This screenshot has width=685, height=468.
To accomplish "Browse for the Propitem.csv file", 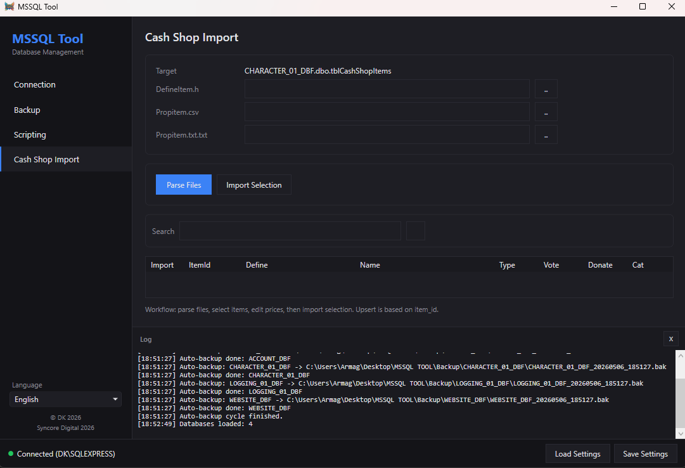I will tap(546, 112).
